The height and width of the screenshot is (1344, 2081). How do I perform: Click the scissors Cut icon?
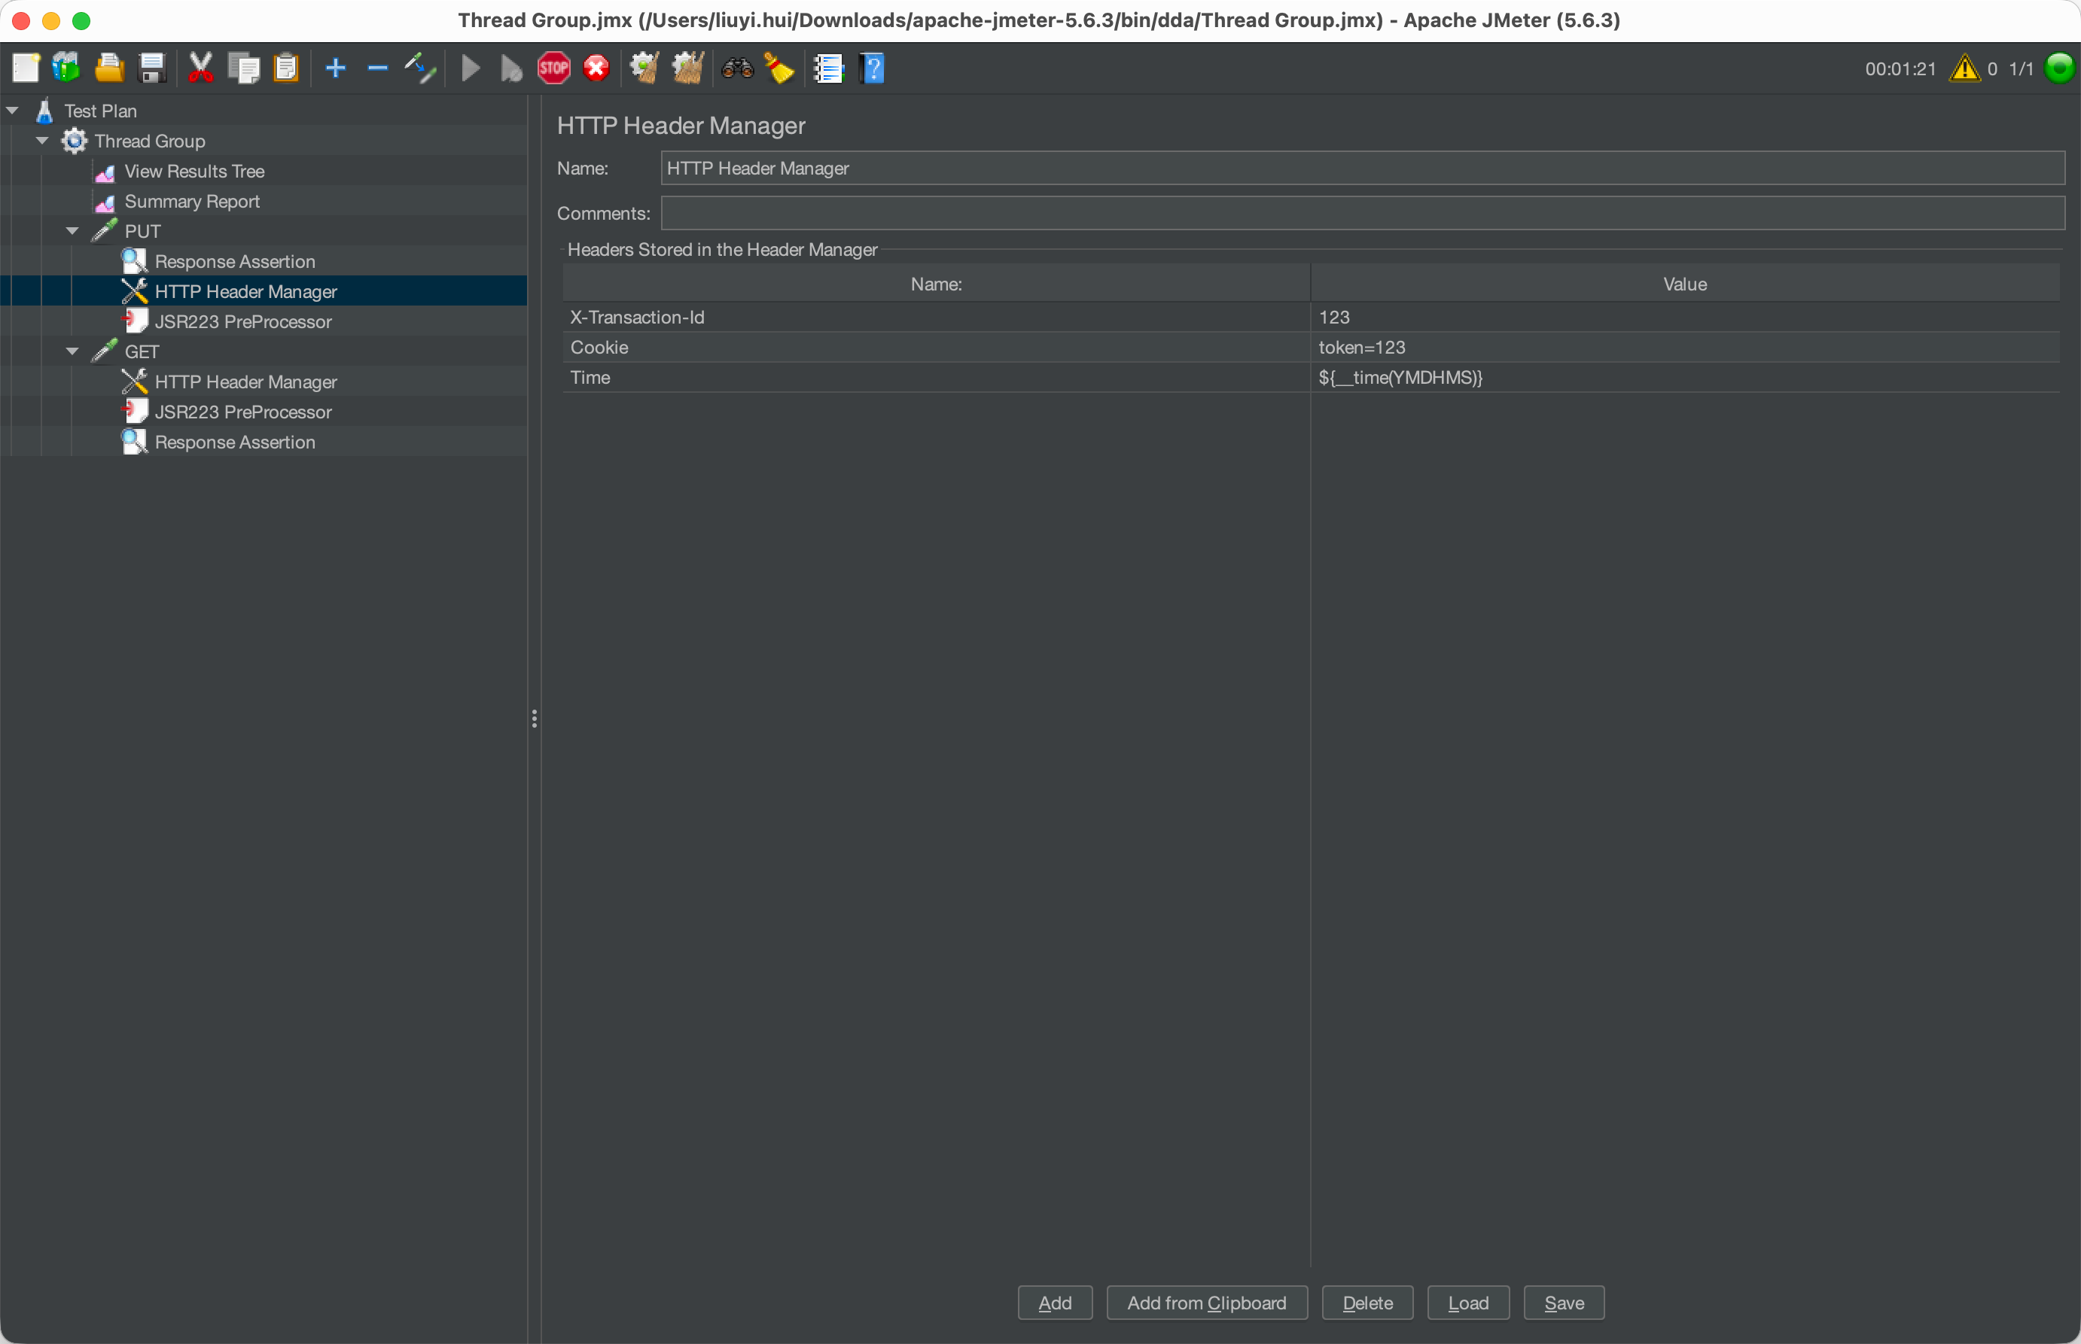point(201,68)
